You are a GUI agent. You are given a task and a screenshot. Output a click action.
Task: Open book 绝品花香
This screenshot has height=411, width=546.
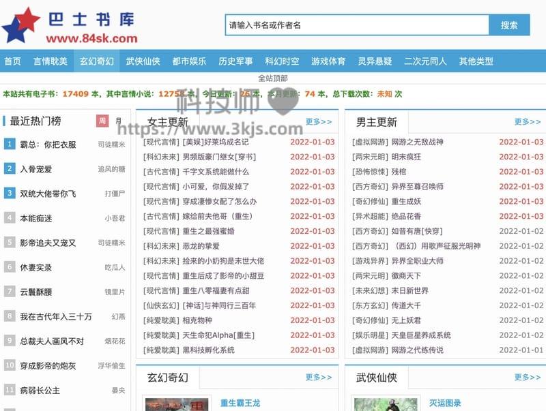[406, 216]
